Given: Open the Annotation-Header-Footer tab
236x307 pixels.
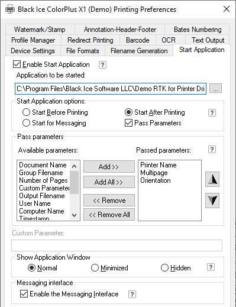Looking at the screenshot, I should point(120,30).
